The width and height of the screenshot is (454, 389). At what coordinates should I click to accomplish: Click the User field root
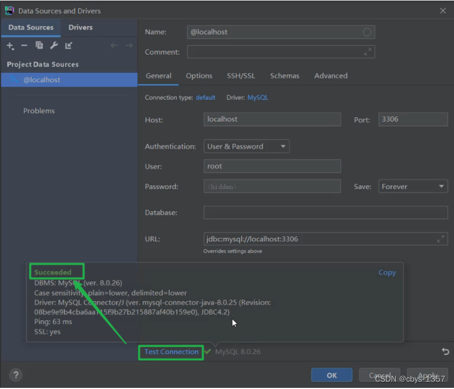coord(272,166)
